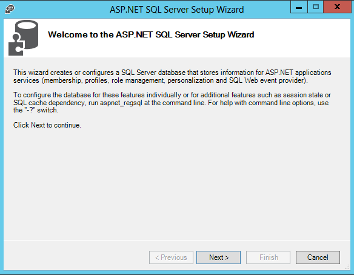Click the window title 'ASP.NET SQL Server Setup Wizard'
Image resolution: width=354 pixels, height=275 pixels.
pos(177,10)
